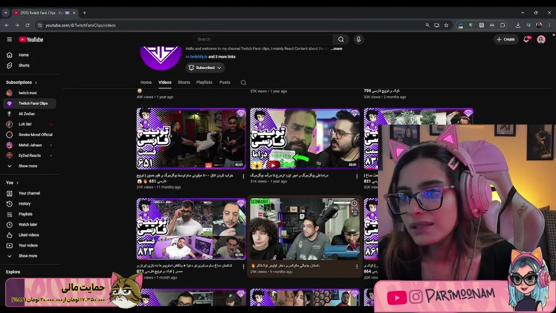
Task: Open the Chrome three-dot menu
Action: pyautogui.click(x=549, y=25)
